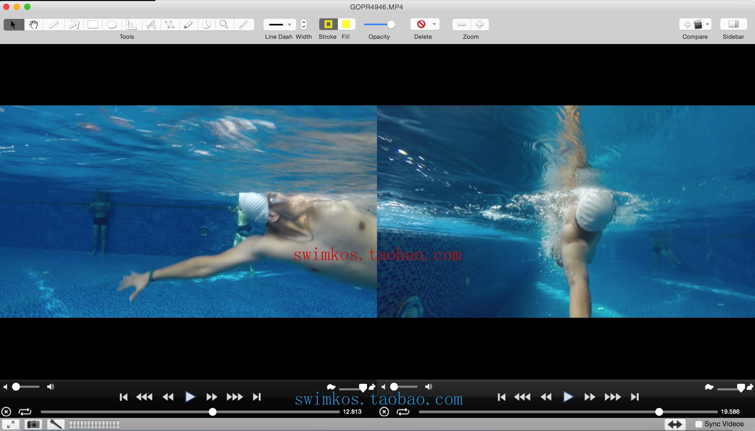Select the hand pan tool
The height and width of the screenshot is (431, 755).
[34, 25]
